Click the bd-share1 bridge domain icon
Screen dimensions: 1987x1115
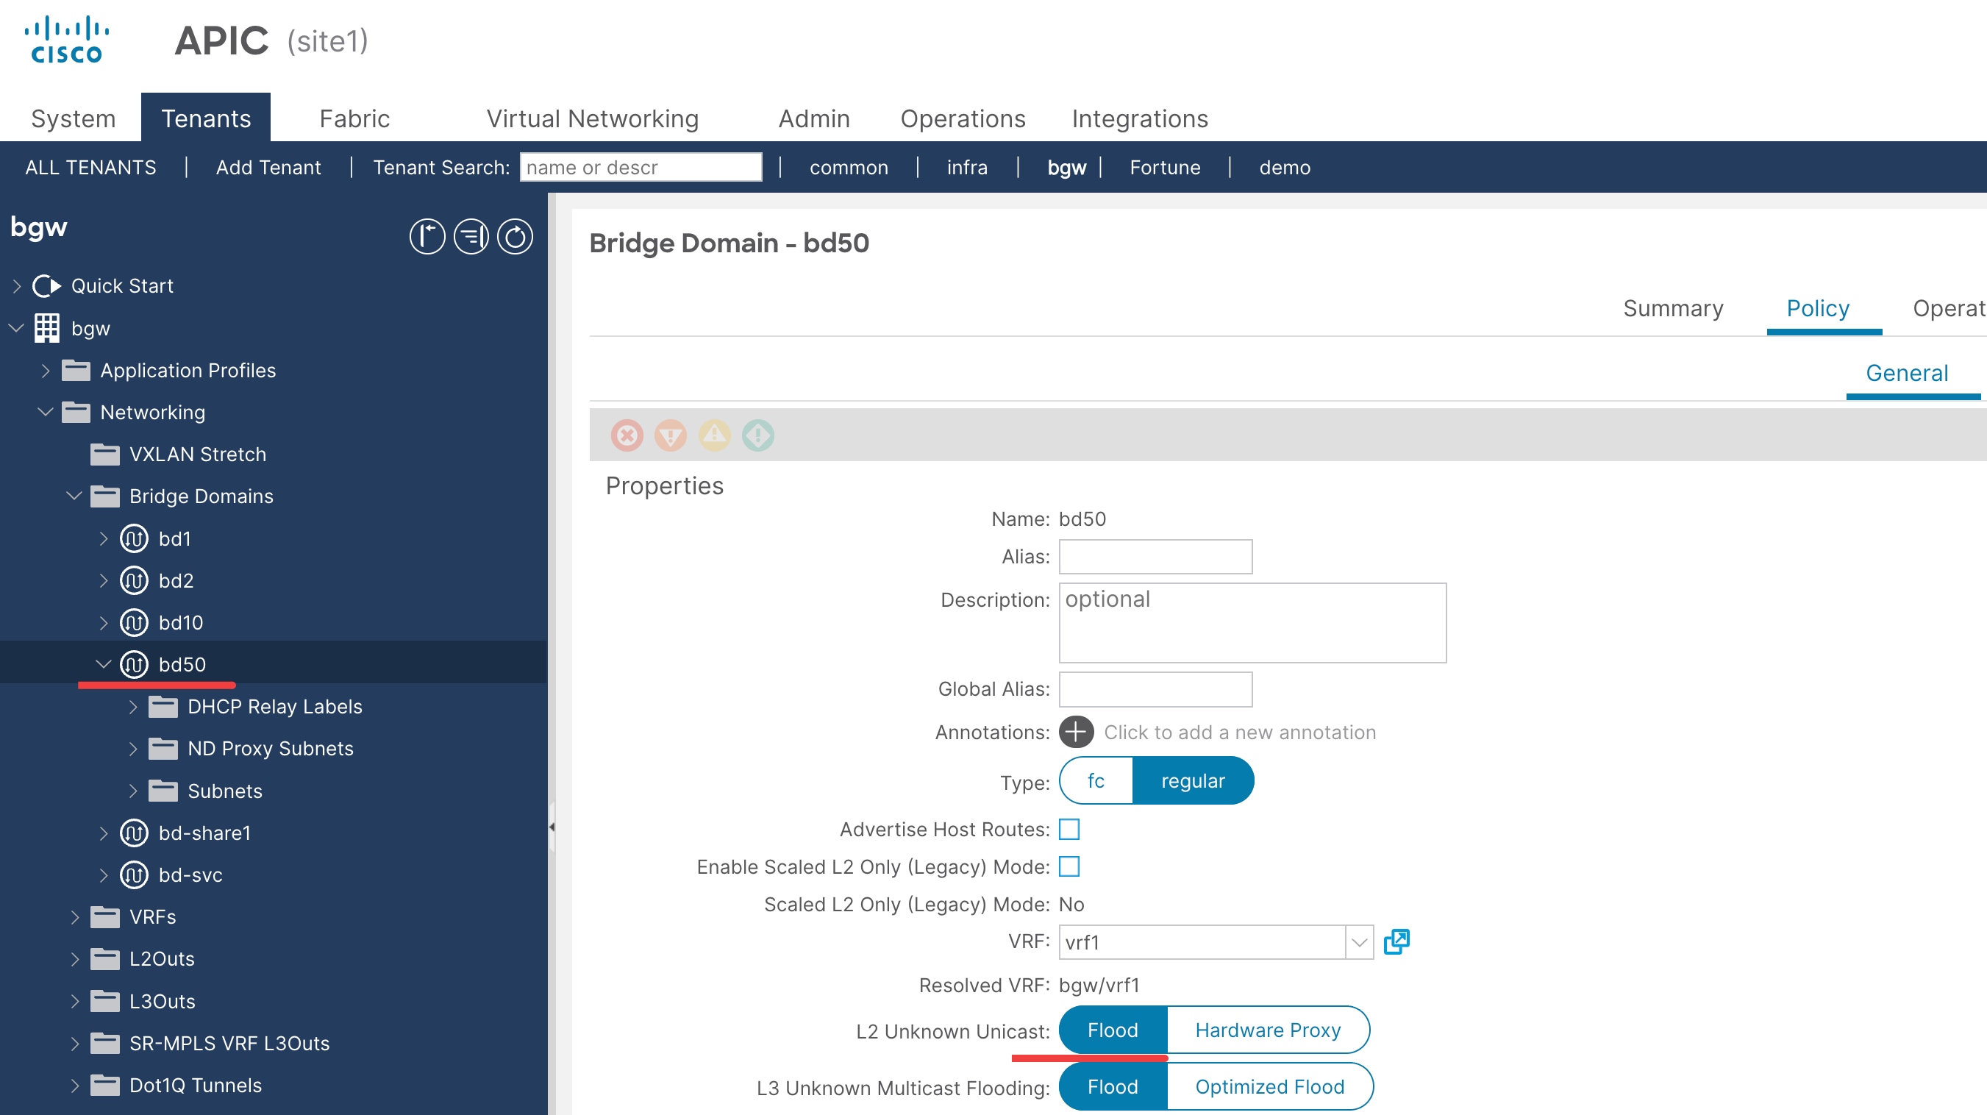(135, 833)
